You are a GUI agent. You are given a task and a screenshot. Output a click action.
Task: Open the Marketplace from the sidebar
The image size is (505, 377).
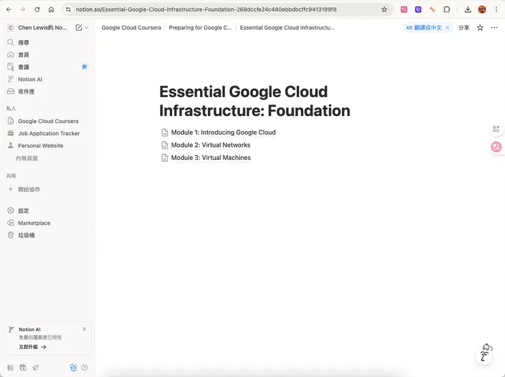click(34, 223)
